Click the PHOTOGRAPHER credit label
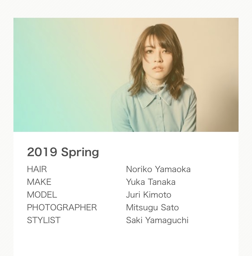 pos(62,207)
